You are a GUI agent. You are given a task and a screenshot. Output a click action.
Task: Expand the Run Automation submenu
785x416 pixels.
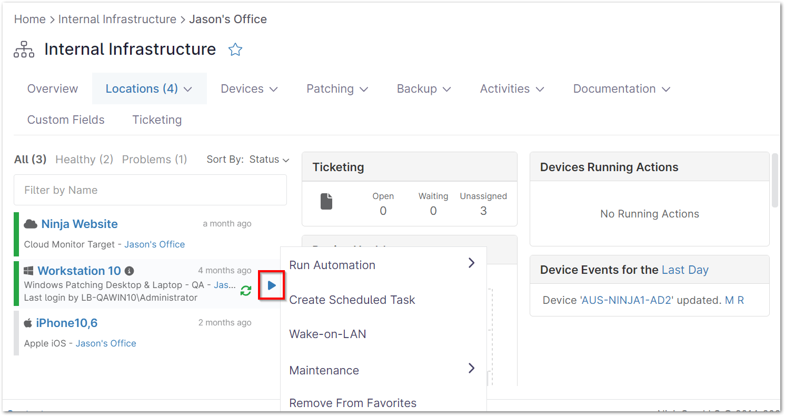point(383,265)
